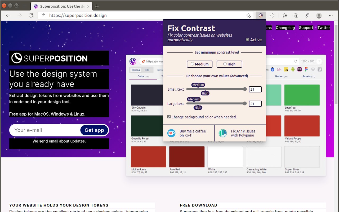
Task: Click the Valiant Poppy color swatch
Action: point(302,126)
